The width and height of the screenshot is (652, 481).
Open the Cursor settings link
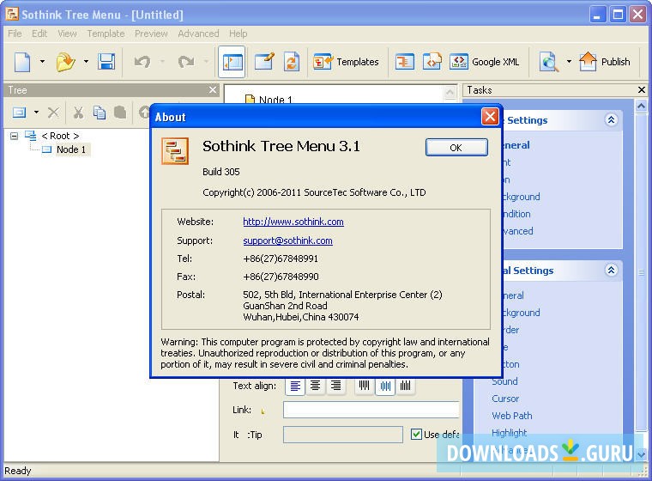(x=505, y=399)
